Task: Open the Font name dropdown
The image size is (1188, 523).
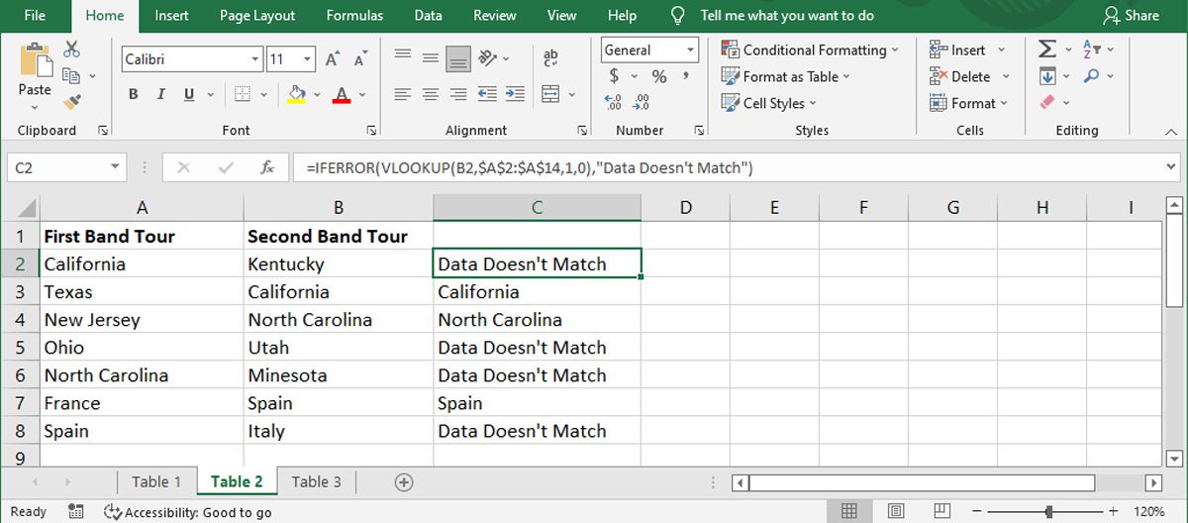Action: [x=255, y=59]
